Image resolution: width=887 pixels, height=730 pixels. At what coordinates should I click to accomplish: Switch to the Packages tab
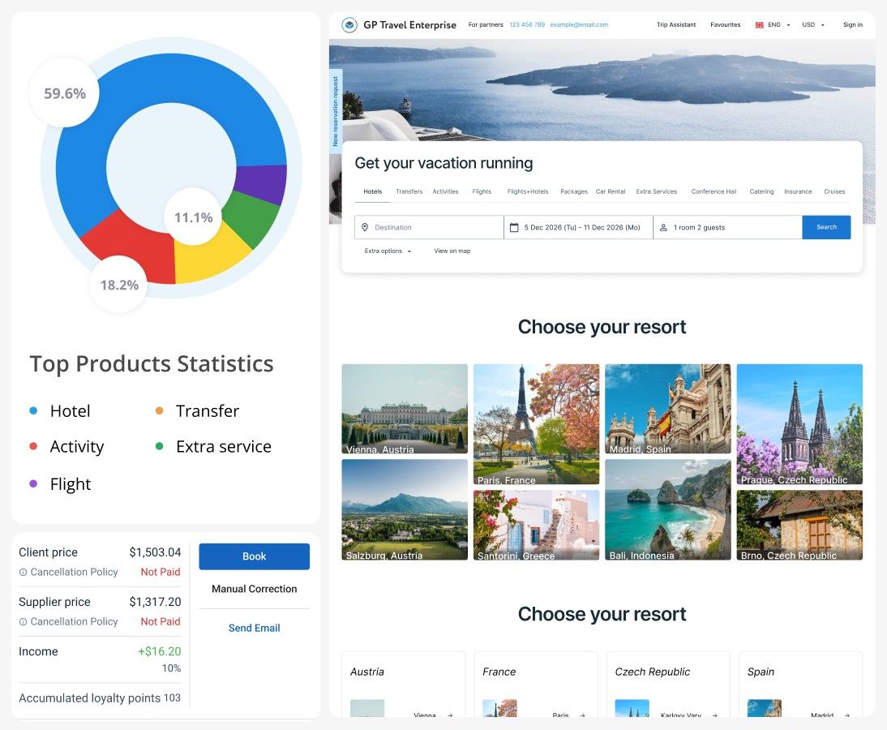click(573, 192)
